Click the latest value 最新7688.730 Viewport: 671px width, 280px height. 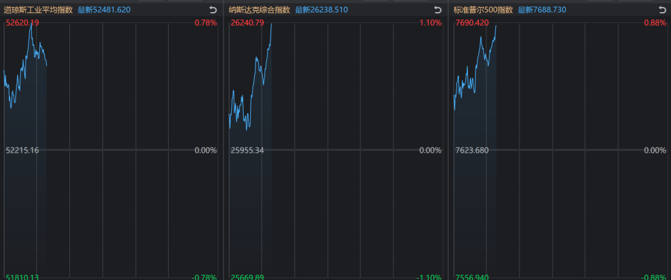pyautogui.click(x=542, y=10)
